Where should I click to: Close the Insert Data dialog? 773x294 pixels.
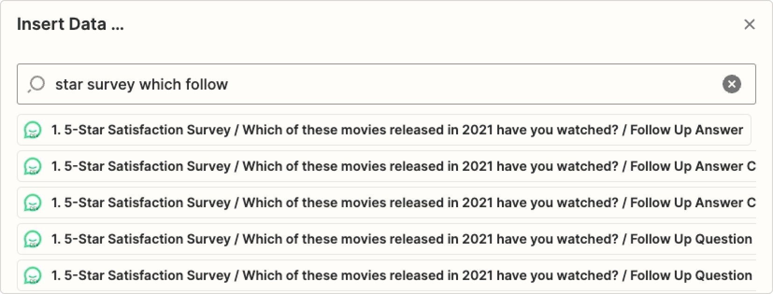click(750, 24)
